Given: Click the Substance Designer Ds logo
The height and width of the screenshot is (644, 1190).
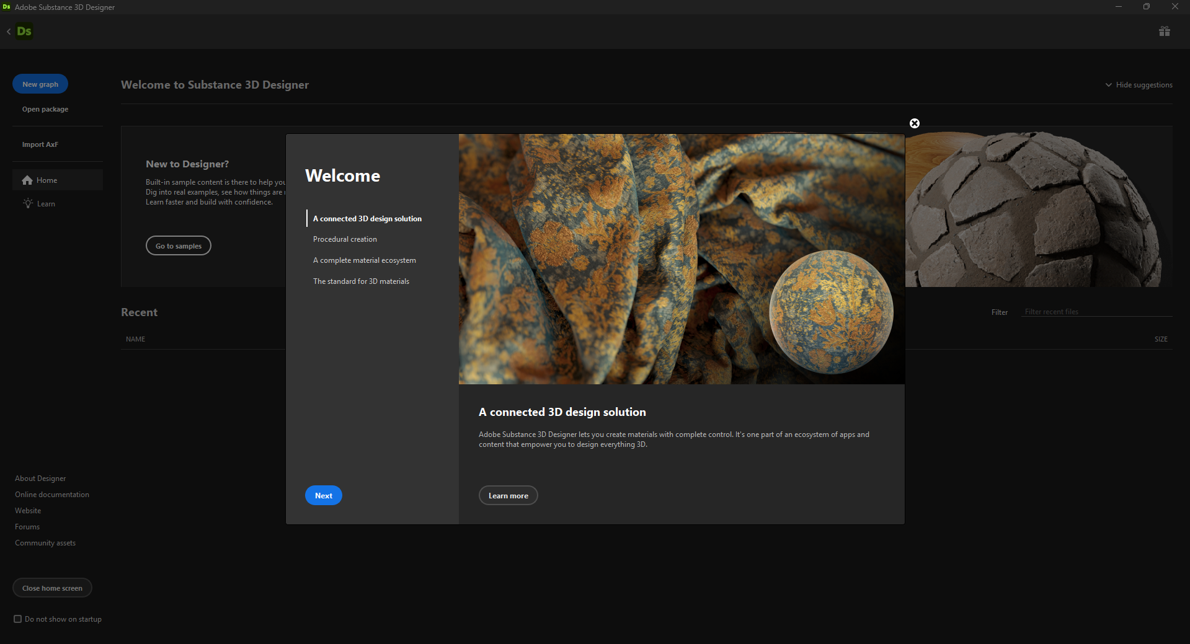Looking at the screenshot, I should (24, 31).
